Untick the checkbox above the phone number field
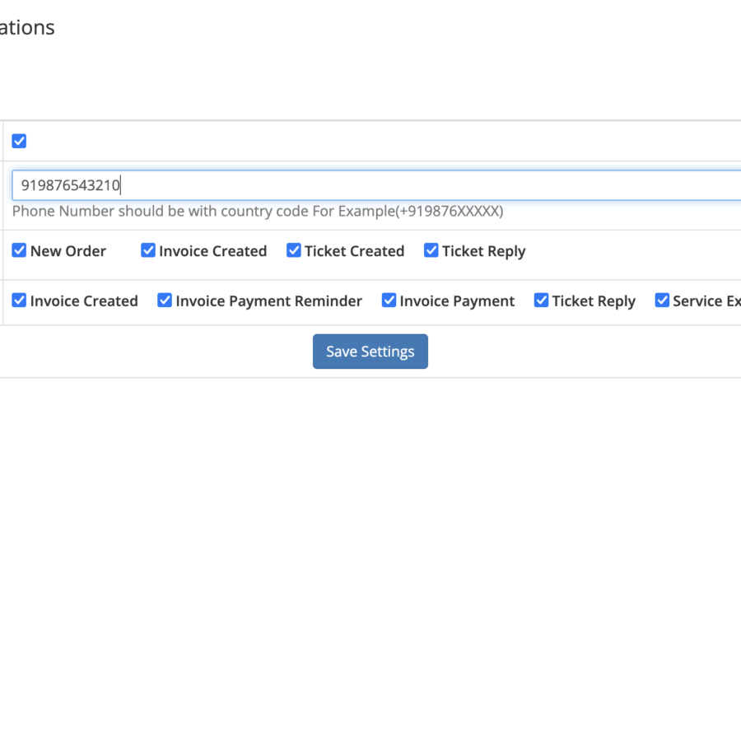This screenshot has width=741, height=741. [x=19, y=142]
